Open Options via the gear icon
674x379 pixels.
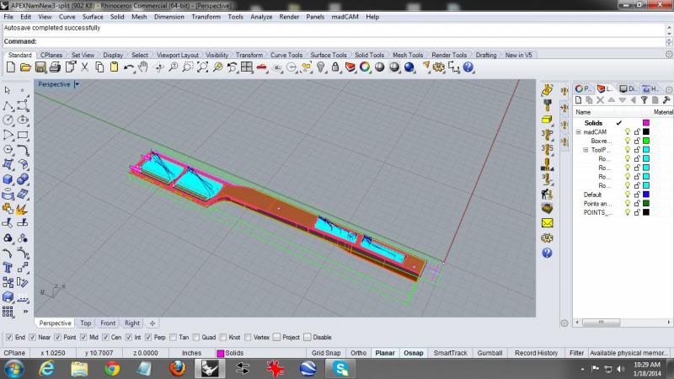[438, 67]
